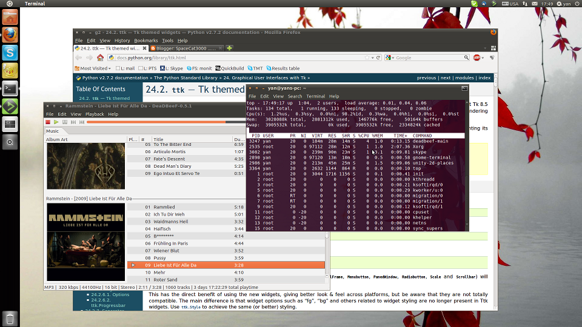The width and height of the screenshot is (582, 327).
Task: Skip to next track in DeaDBeeF
Action: (82, 122)
